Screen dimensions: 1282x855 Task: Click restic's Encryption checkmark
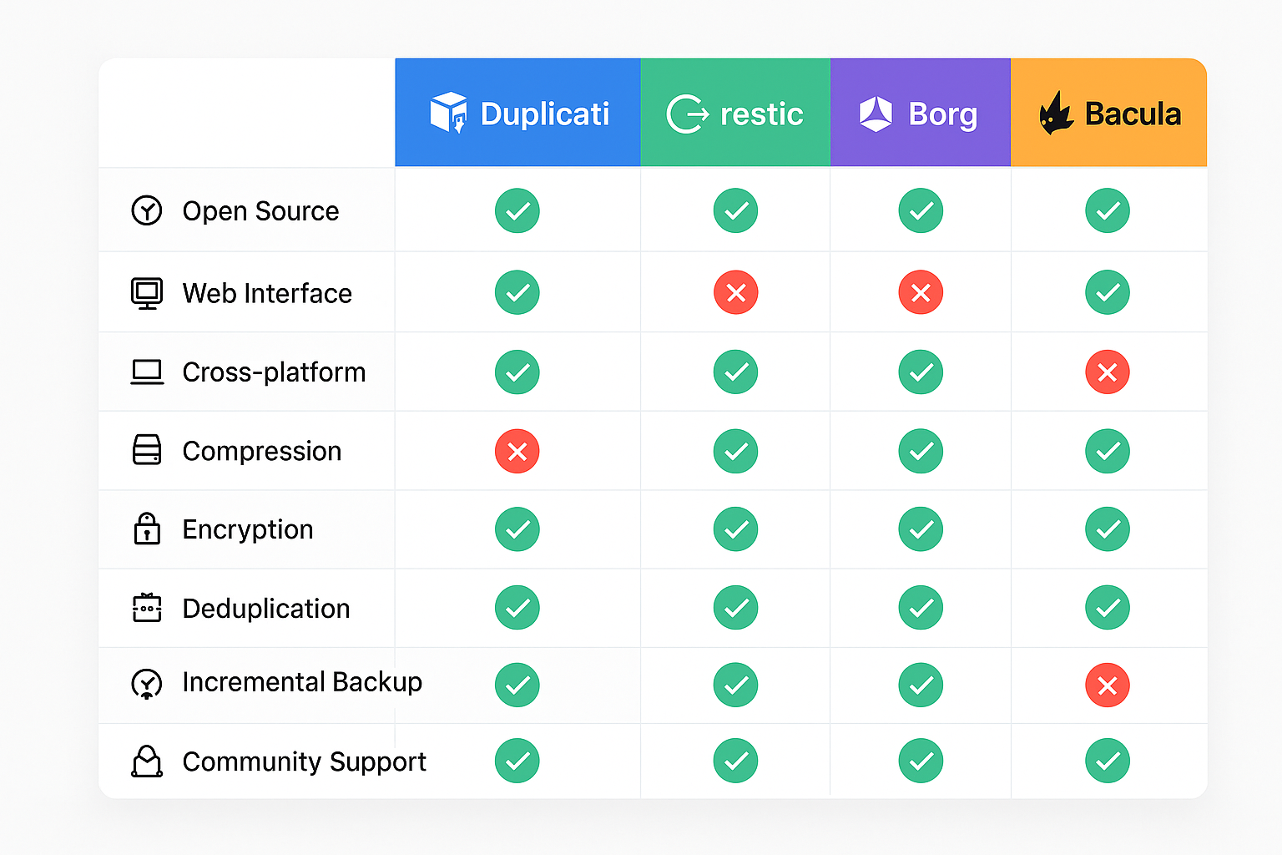click(736, 529)
